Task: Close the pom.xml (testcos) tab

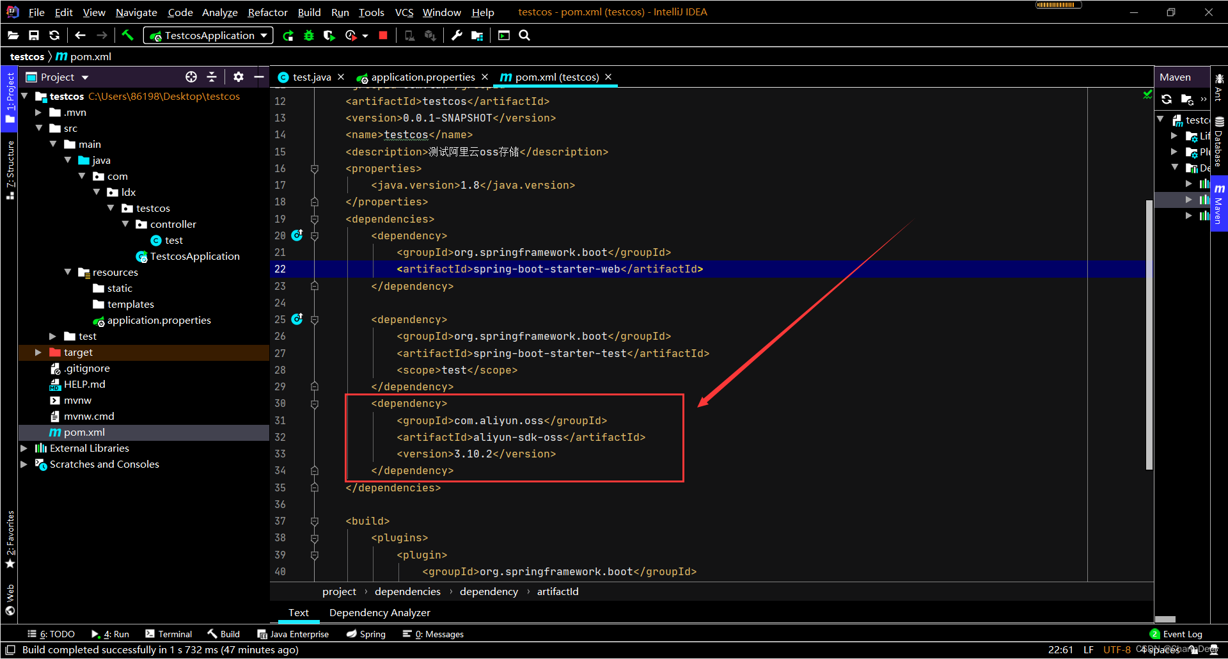Action: pyautogui.click(x=608, y=77)
